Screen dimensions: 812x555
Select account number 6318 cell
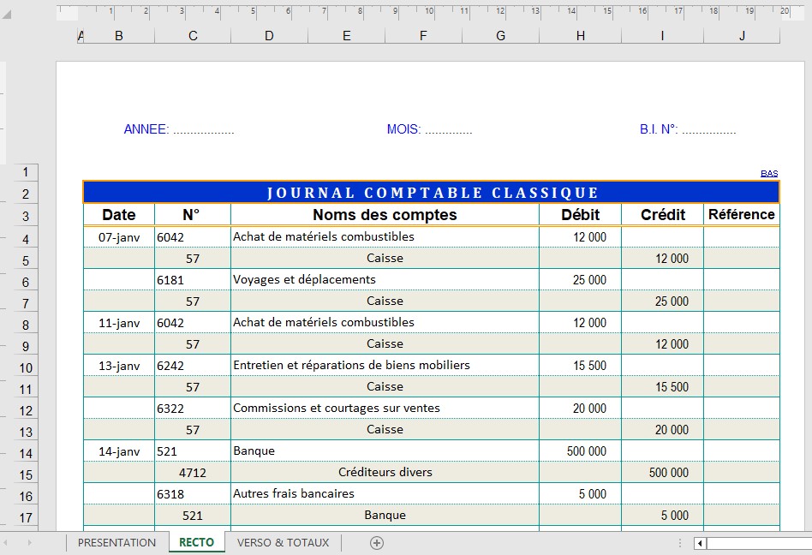(192, 494)
